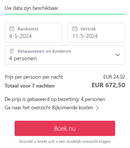The image size is (130, 148).
Task: Click the Boek nu button
Action: [65, 128]
